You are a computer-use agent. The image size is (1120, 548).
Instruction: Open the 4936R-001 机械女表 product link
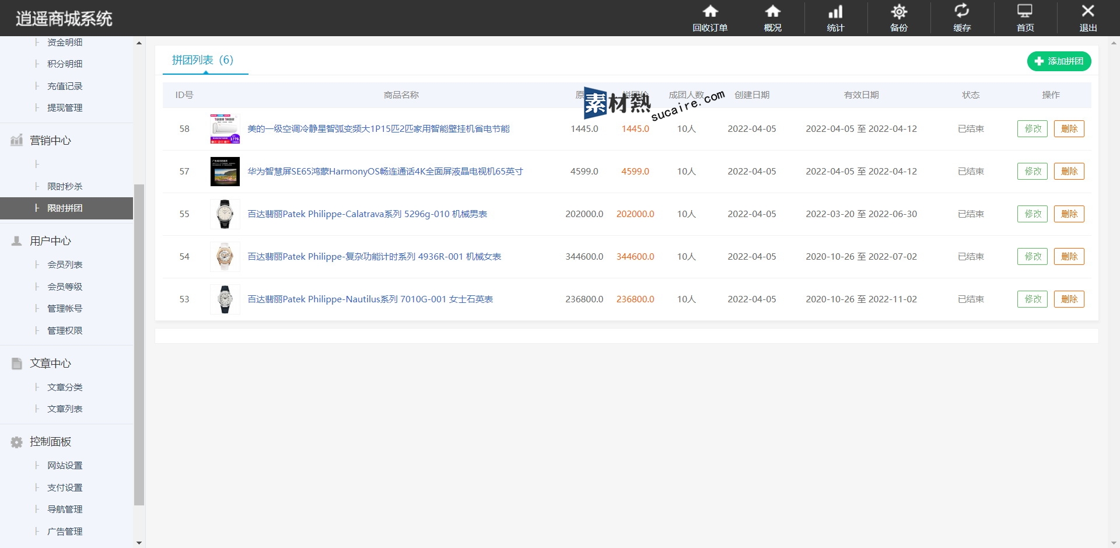pyautogui.click(x=374, y=257)
